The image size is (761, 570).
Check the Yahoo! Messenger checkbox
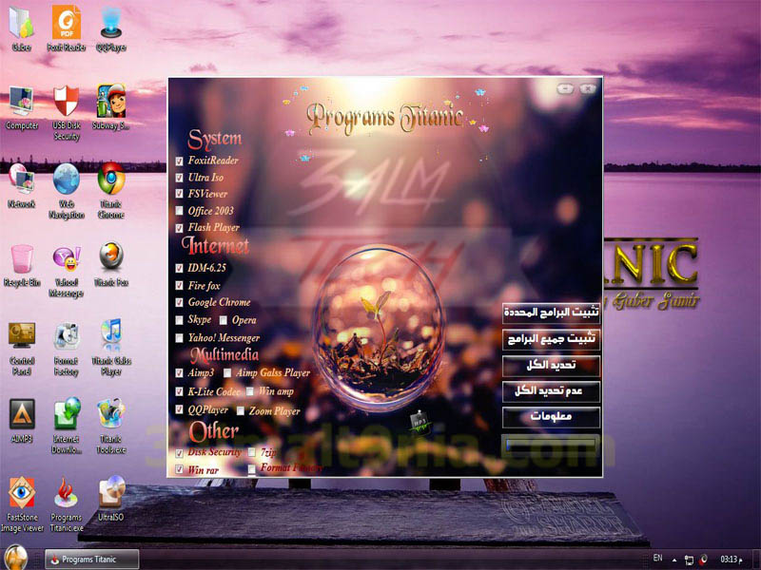click(179, 338)
